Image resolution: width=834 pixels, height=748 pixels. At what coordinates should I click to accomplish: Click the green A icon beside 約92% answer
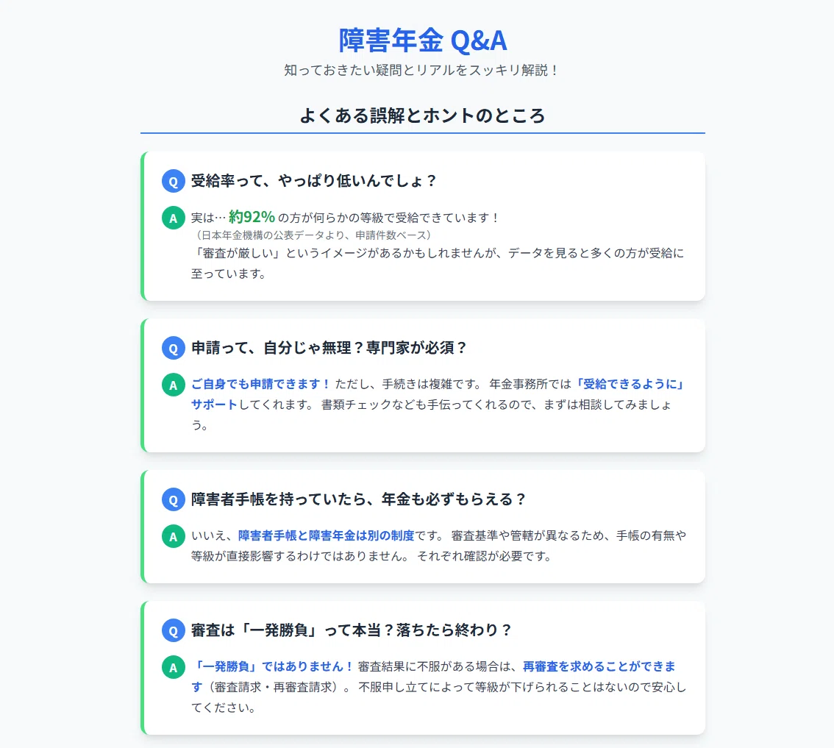coord(174,218)
